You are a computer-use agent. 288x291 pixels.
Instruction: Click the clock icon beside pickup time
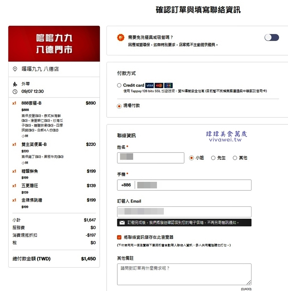[15, 92]
